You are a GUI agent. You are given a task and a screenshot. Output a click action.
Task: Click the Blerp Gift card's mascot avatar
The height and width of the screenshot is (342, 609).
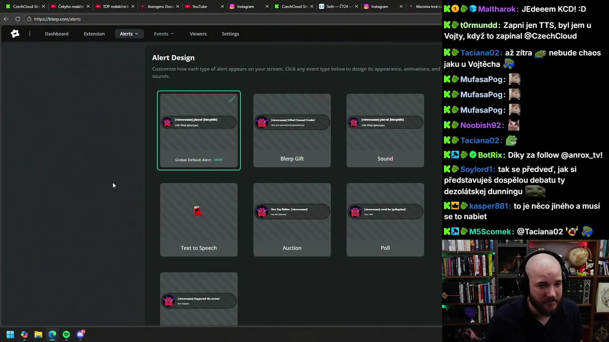(x=262, y=123)
